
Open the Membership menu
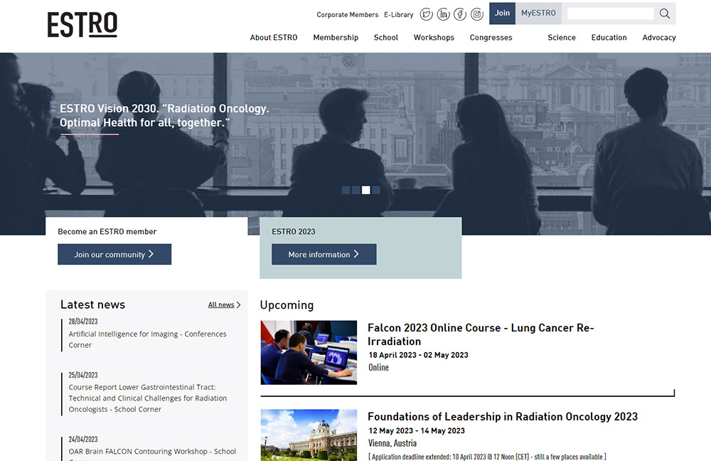tap(336, 38)
